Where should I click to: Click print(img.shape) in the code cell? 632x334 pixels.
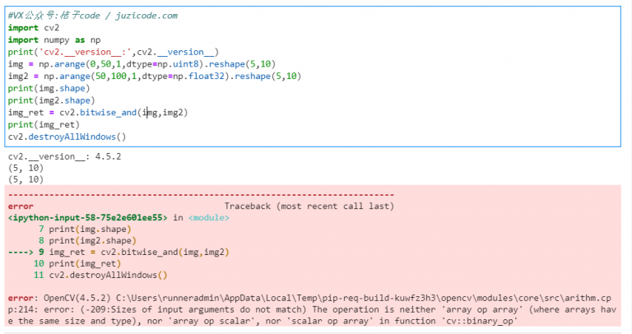[x=49, y=88]
